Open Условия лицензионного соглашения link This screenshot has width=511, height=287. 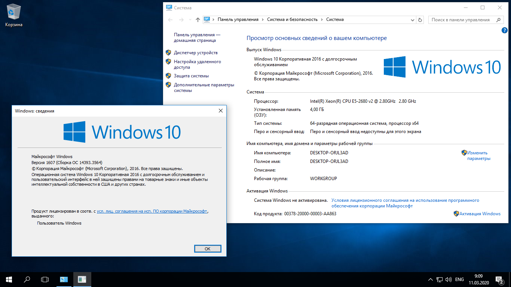tap(405, 203)
